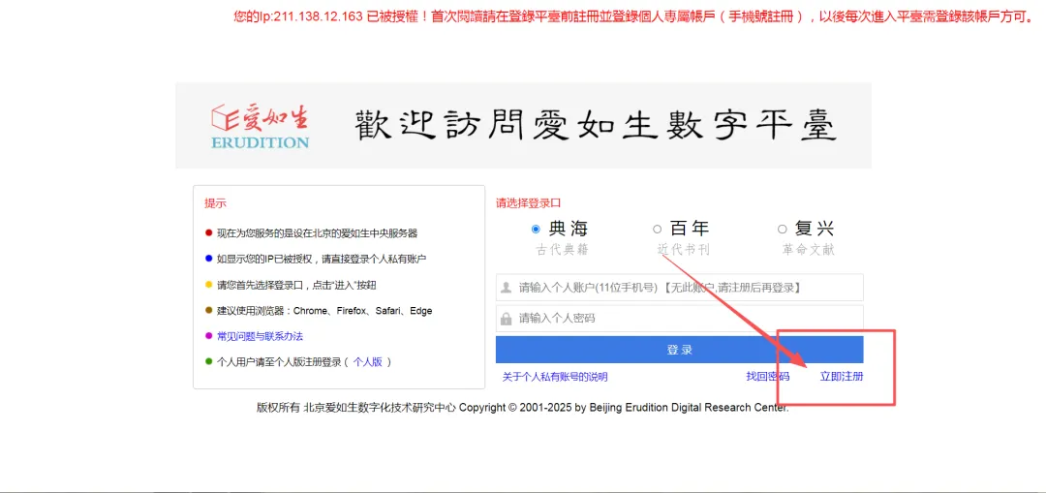Click the 如显示您的IP已被授权 hint line
This screenshot has height=493, width=1046.
pyautogui.click(x=322, y=259)
